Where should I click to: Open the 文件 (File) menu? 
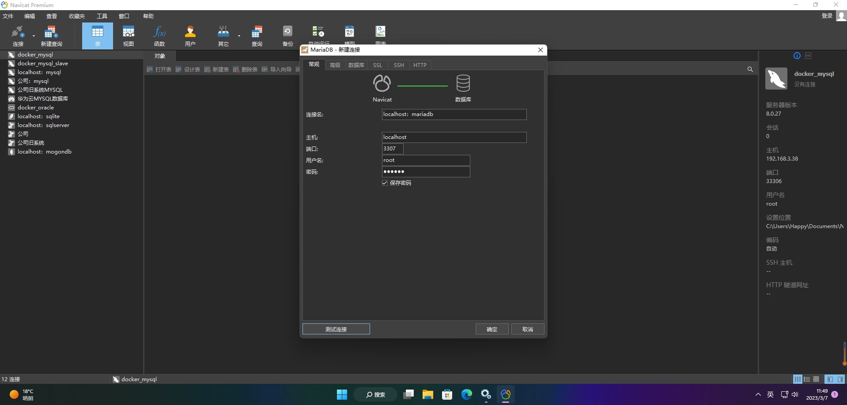point(8,16)
